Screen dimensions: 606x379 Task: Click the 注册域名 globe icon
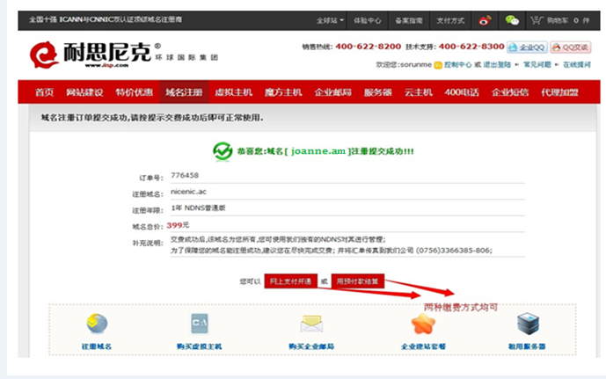point(96,324)
